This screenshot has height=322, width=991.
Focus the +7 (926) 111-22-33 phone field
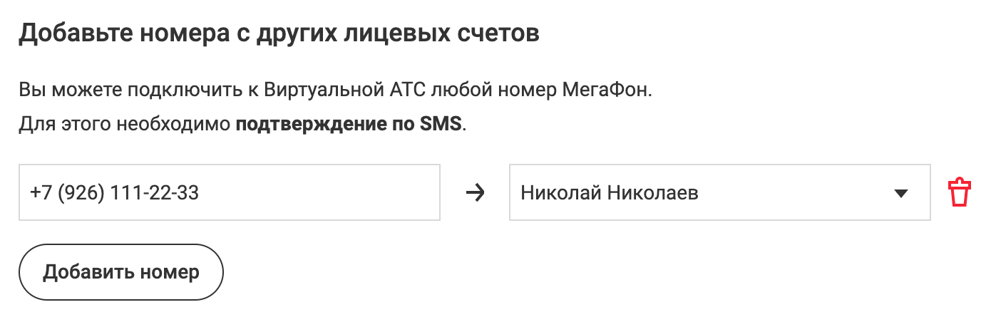(229, 193)
